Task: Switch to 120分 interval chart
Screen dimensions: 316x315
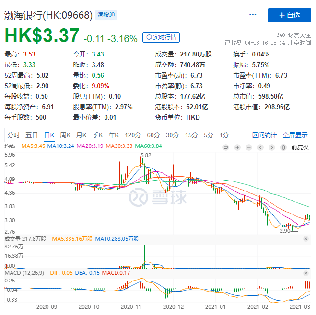Action: tap(133, 135)
